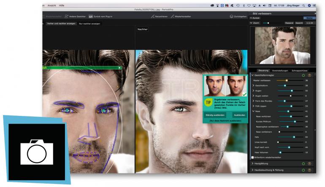Expand the Füllt Lippen group

click(253, 106)
